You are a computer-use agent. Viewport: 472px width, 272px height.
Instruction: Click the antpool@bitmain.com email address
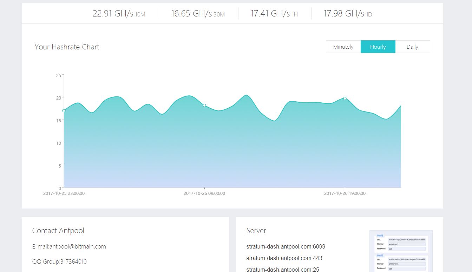pyautogui.click(x=77, y=246)
